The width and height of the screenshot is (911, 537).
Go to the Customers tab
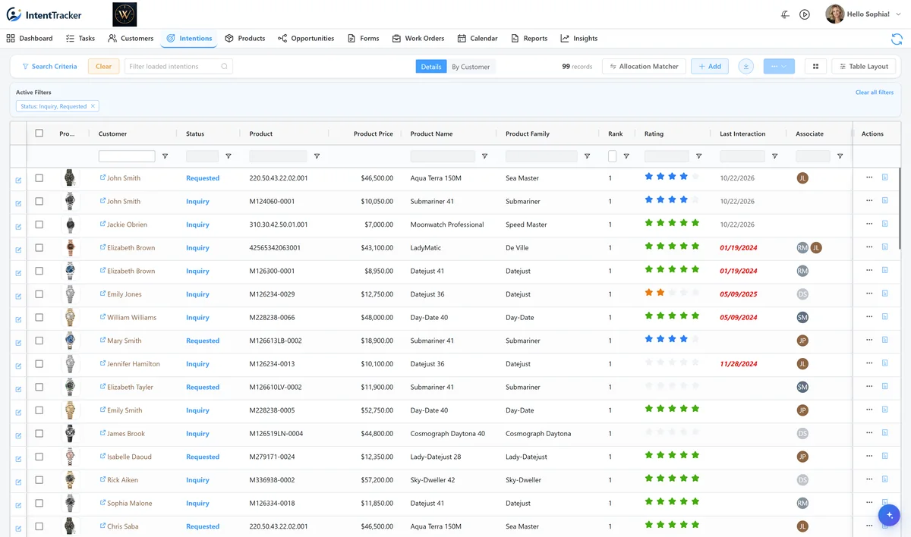click(x=131, y=38)
